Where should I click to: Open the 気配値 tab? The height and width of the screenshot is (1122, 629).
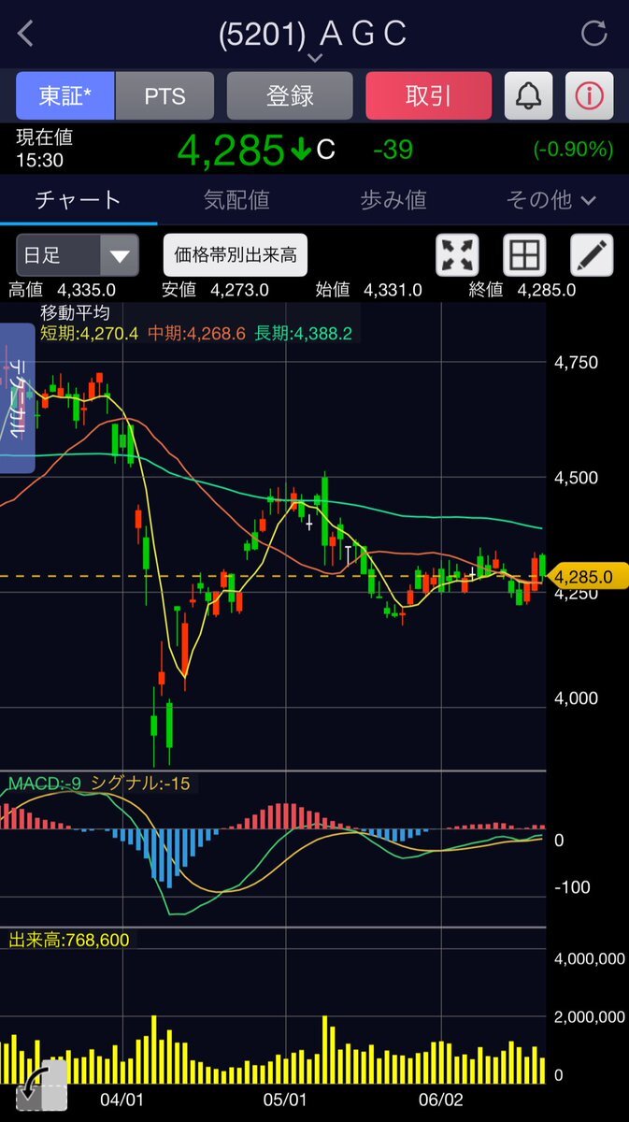pos(236,199)
